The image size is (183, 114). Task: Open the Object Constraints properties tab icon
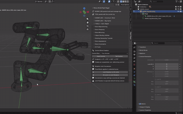pos(134,75)
